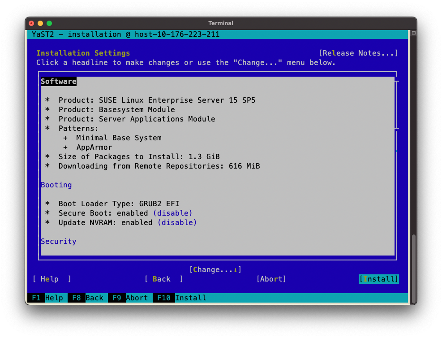Go back with the Back button
442x338 pixels.
[x=163, y=279]
